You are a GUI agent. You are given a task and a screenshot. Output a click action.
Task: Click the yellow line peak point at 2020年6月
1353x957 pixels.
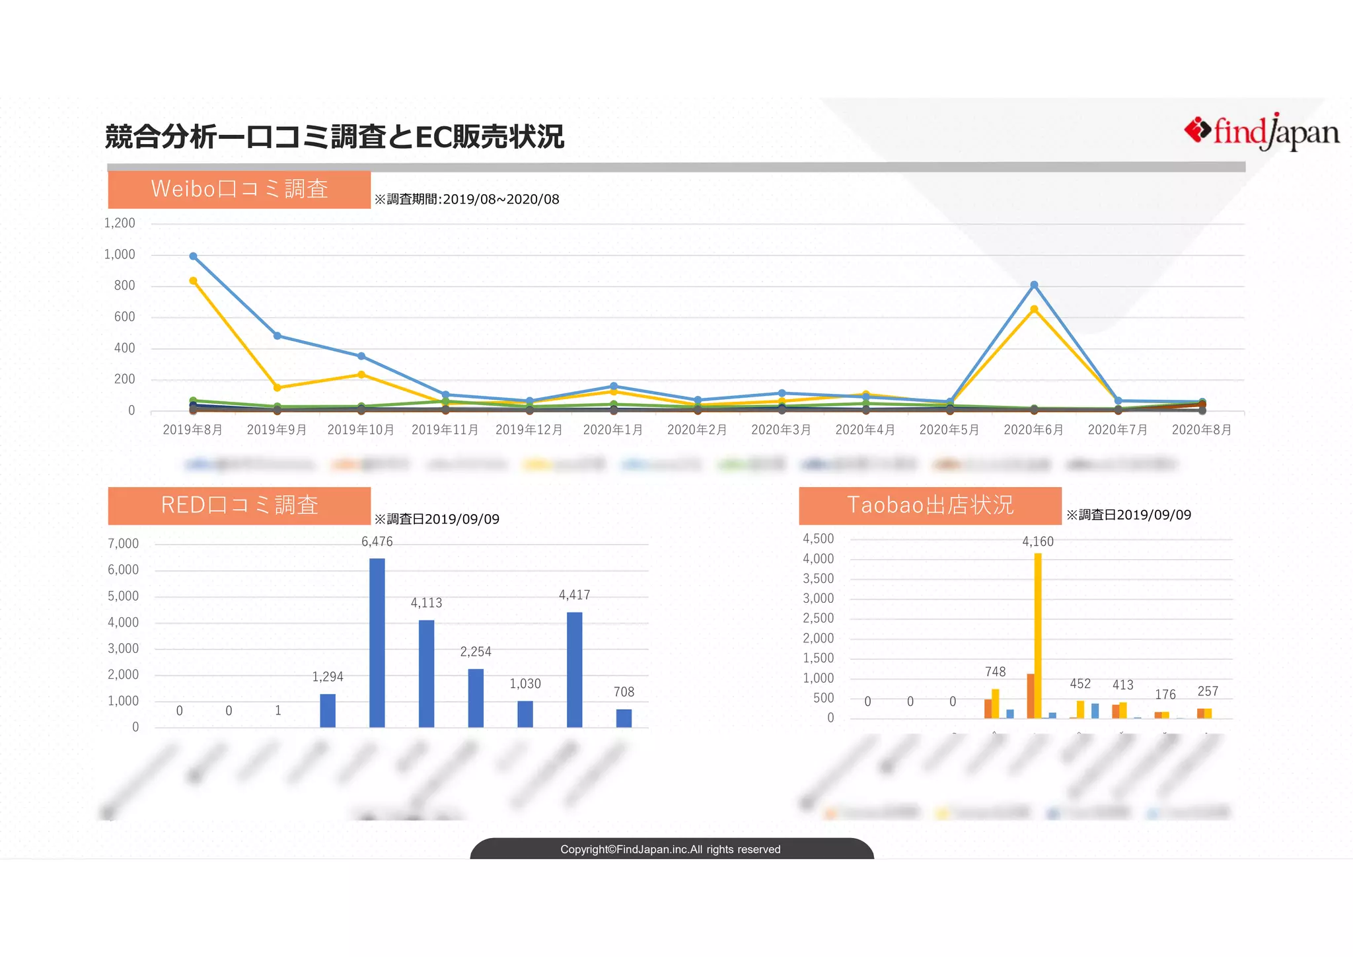pos(1034,309)
